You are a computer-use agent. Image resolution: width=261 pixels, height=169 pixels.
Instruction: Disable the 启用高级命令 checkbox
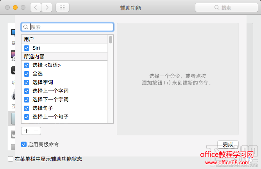coord(24,144)
